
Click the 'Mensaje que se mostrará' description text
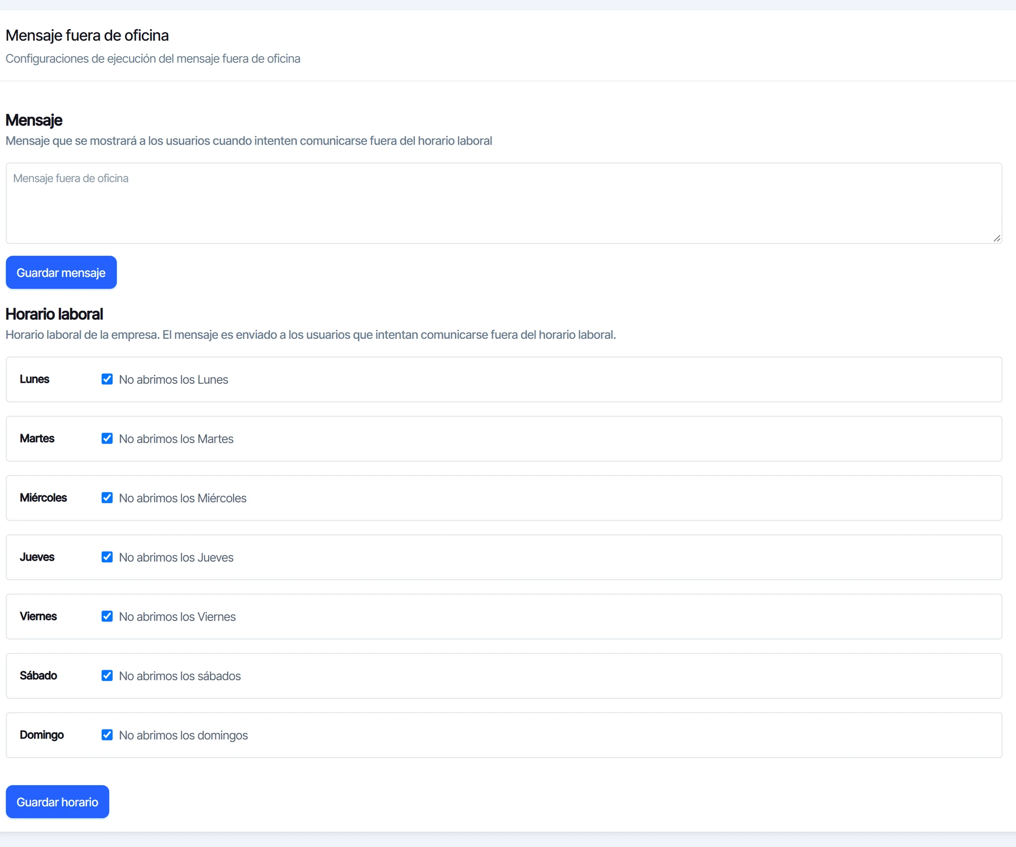(x=249, y=141)
